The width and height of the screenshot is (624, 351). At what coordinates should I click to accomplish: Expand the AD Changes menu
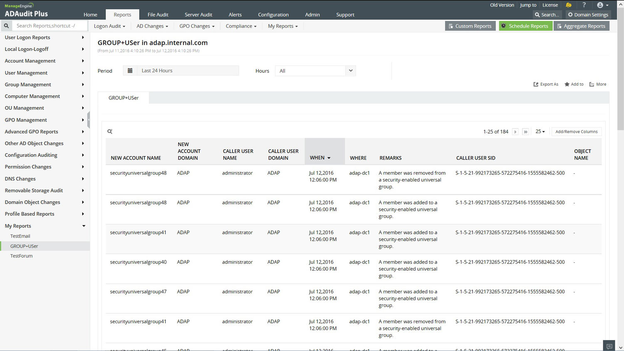tap(152, 26)
